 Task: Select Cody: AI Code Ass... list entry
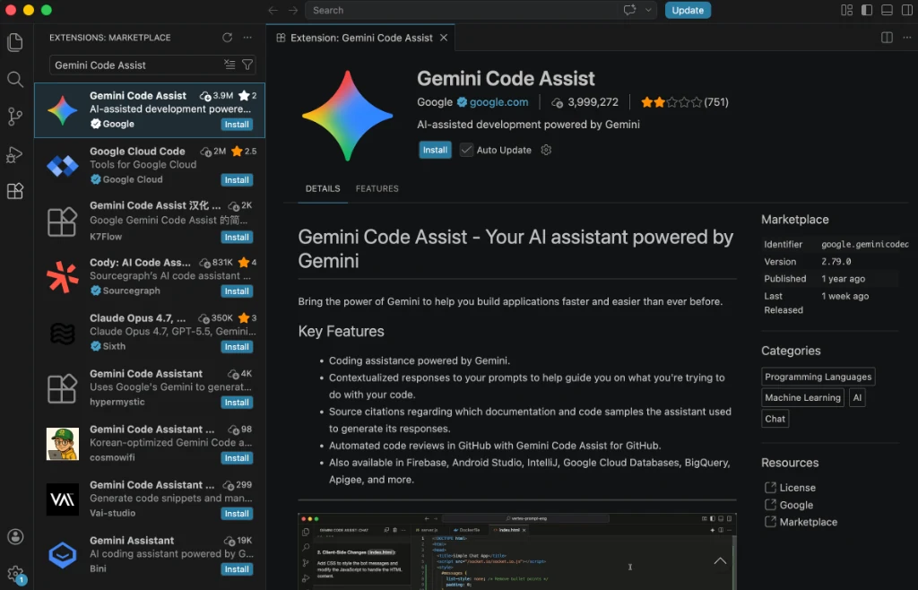(150, 276)
